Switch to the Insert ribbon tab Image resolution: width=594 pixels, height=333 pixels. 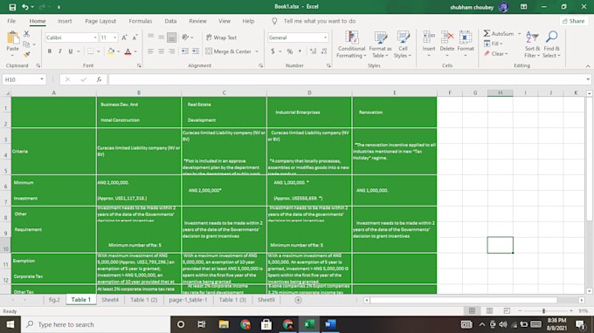point(65,21)
